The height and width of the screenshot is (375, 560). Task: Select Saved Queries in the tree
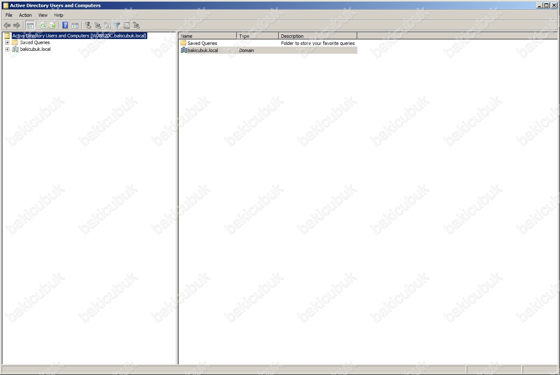point(35,42)
